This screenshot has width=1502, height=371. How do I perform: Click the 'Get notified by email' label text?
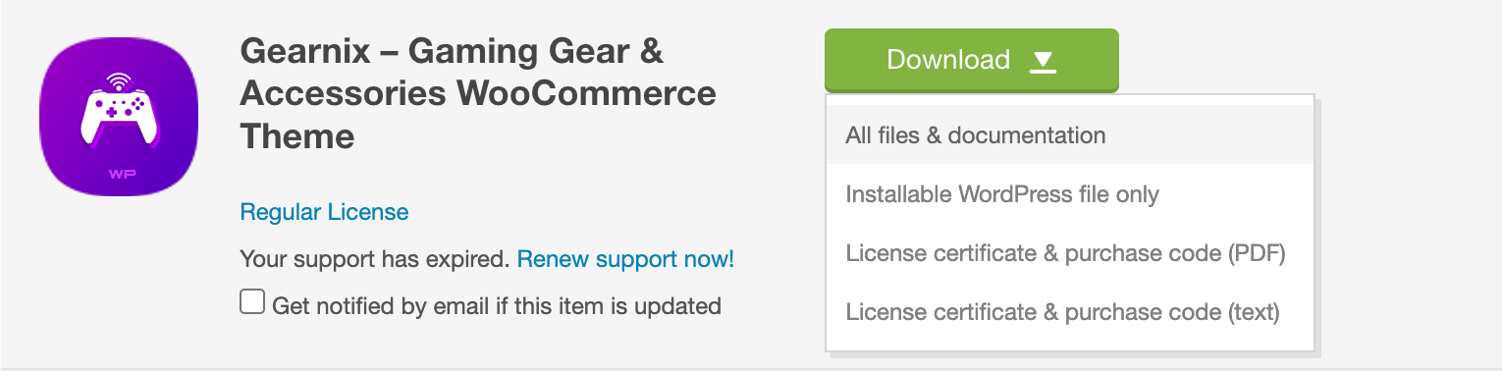point(497,305)
